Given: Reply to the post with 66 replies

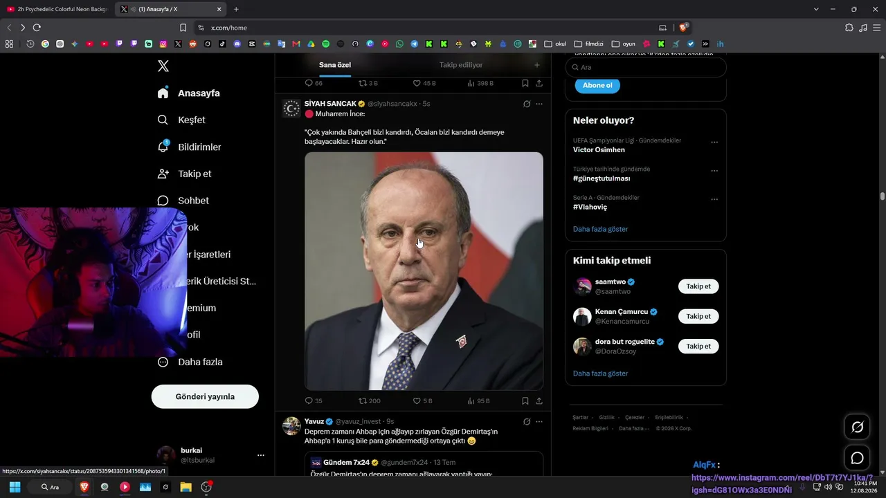Looking at the screenshot, I should point(314,83).
